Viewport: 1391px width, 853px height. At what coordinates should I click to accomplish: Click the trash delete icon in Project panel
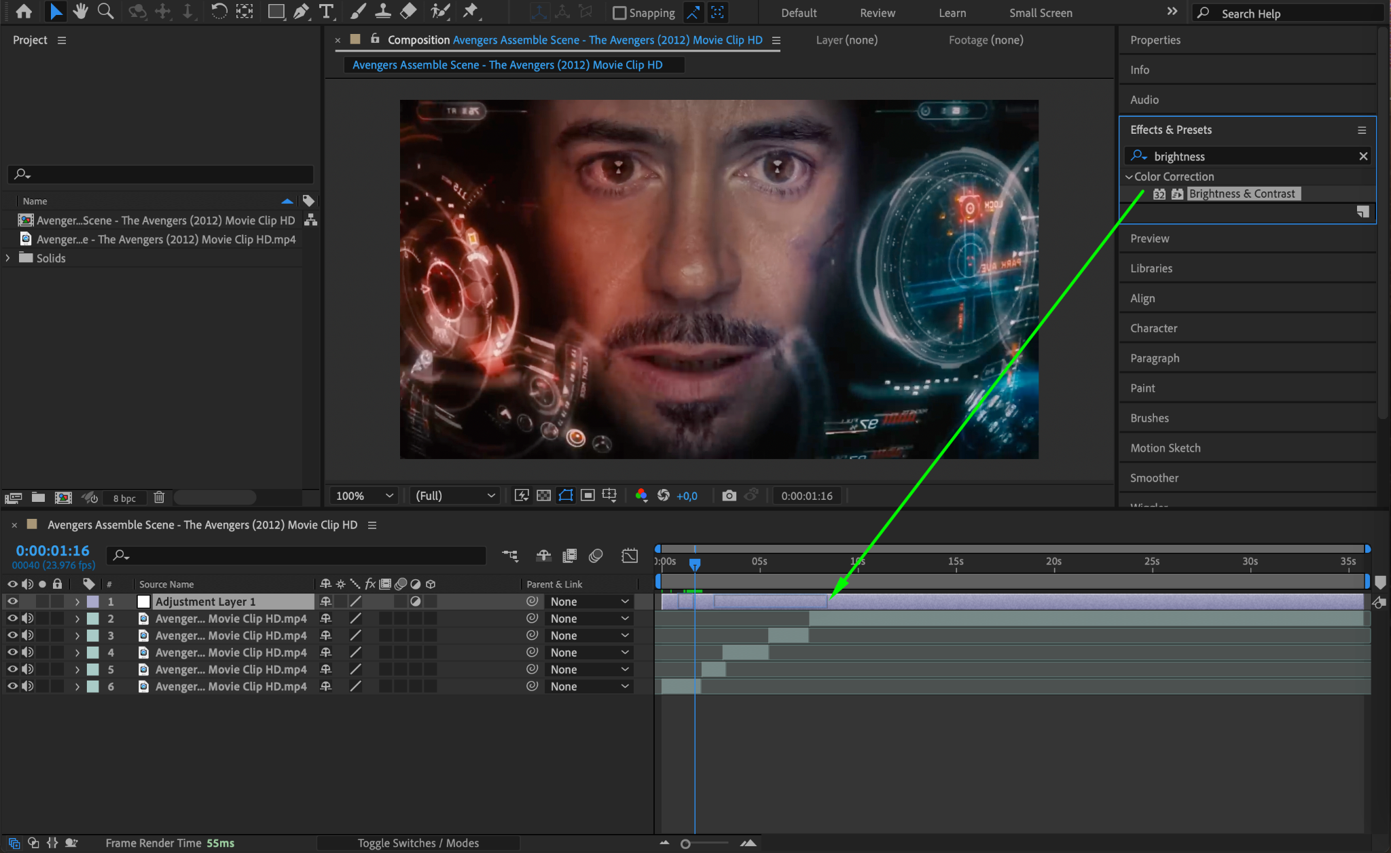point(159,498)
